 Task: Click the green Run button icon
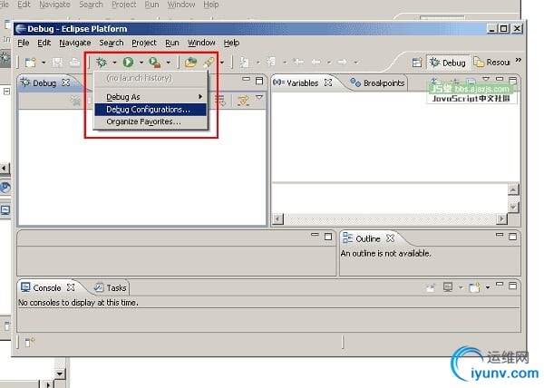click(128, 63)
